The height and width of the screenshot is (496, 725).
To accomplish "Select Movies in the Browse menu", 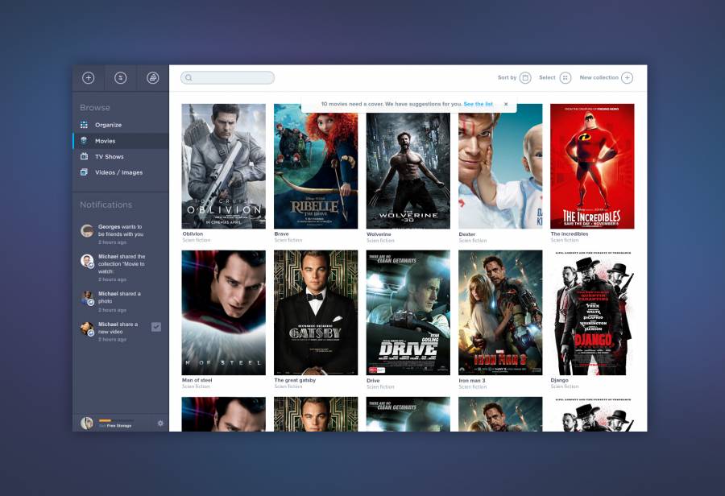I will (105, 141).
